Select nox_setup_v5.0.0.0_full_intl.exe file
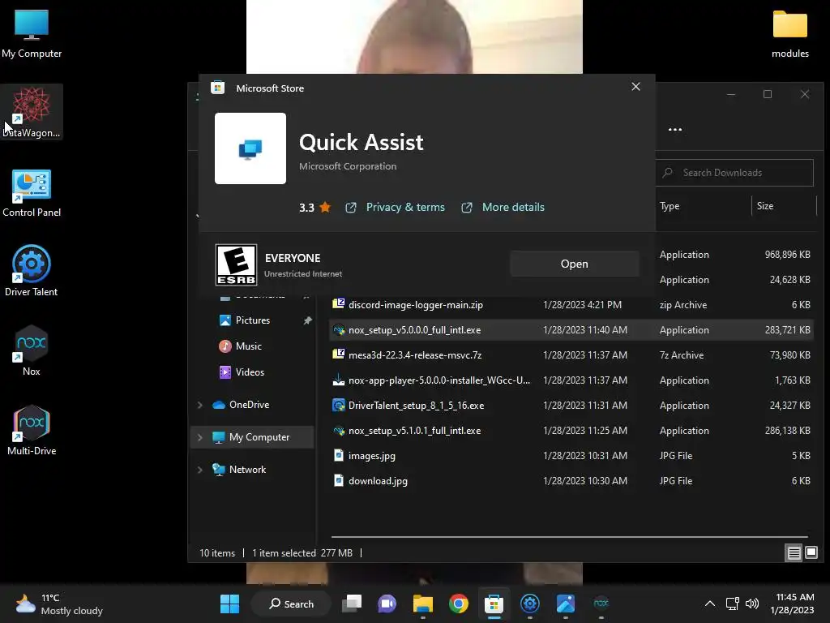 pos(414,330)
